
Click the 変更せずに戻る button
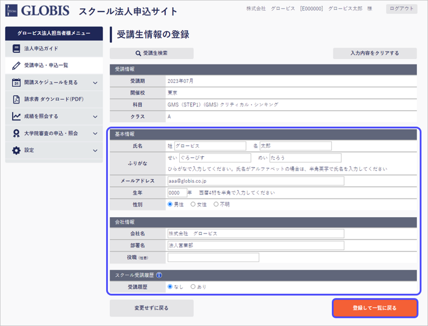click(x=152, y=308)
